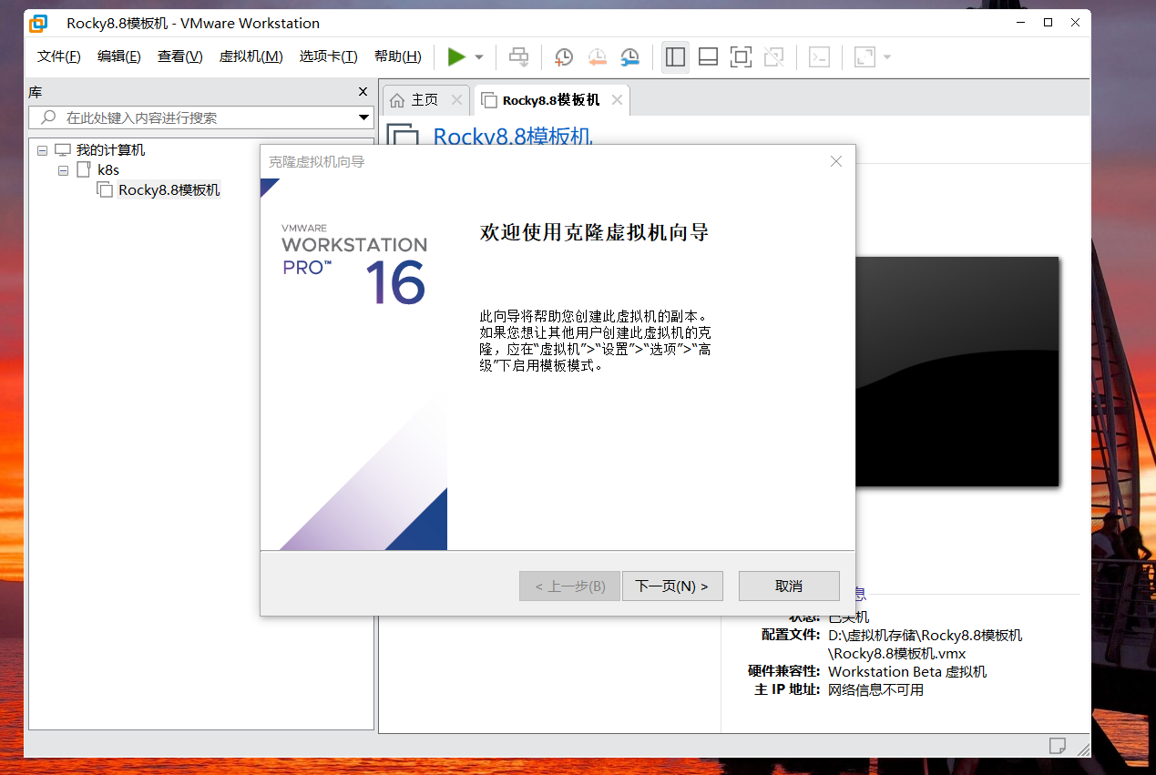The height and width of the screenshot is (775, 1156).
Task: Open the stretch display dropdown arrow
Action: tap(887, 57)
